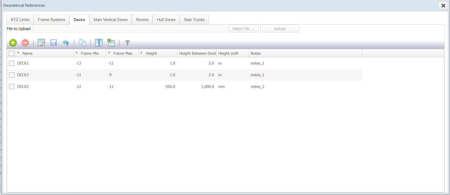
Task: Open the column chooser icon
Action: pos(99,43)
